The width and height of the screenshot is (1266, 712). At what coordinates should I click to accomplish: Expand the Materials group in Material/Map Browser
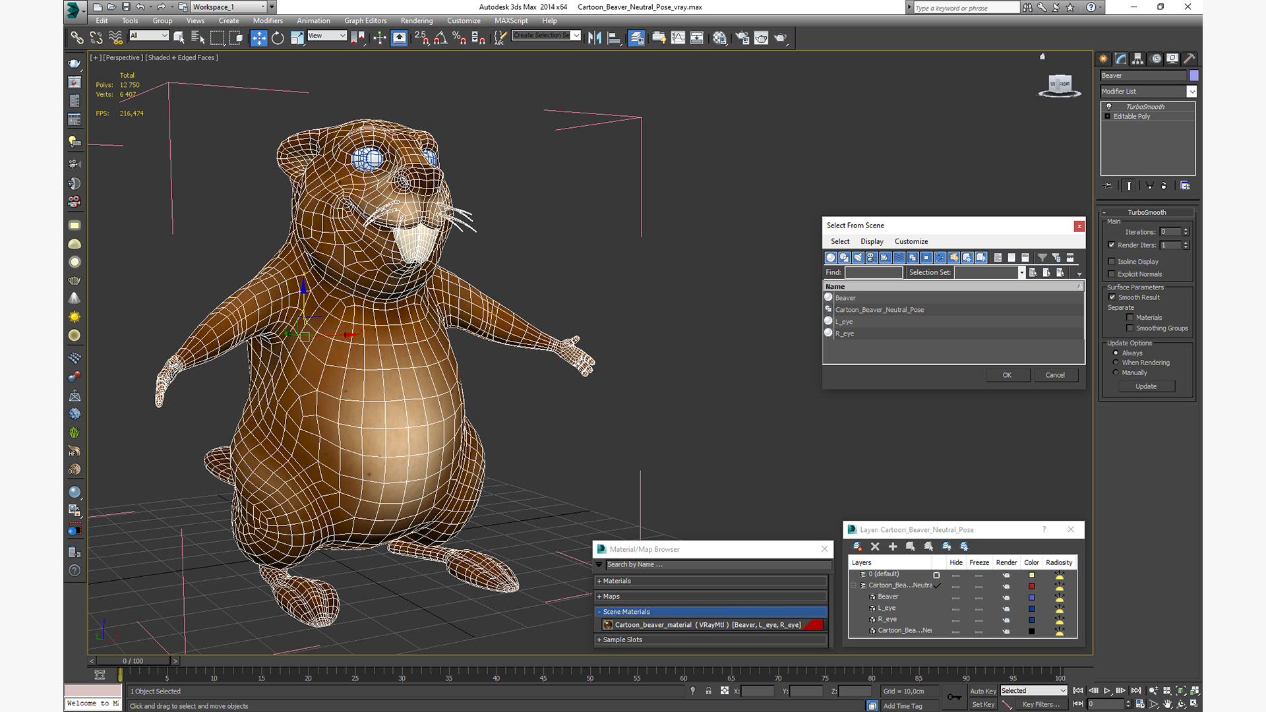[711, 581]
